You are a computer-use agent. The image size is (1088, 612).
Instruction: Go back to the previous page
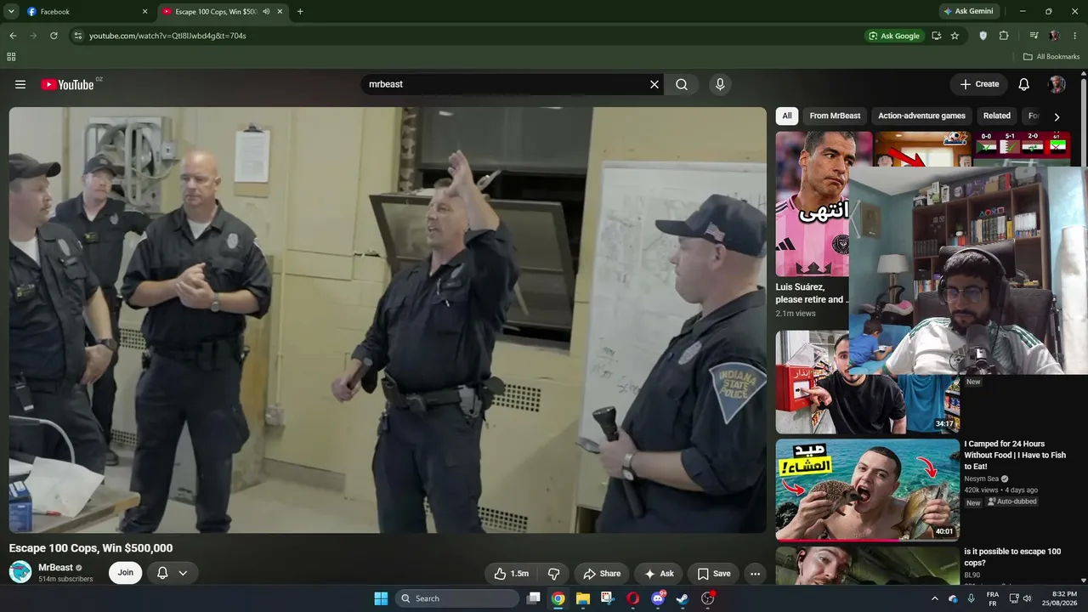pyautogui.click(x=13, y=36)
